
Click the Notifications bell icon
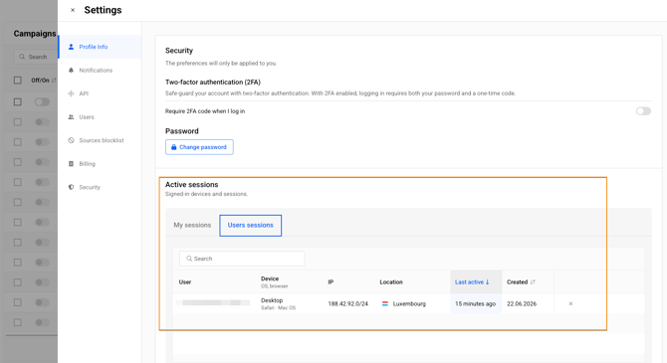[x=71, y=71]
